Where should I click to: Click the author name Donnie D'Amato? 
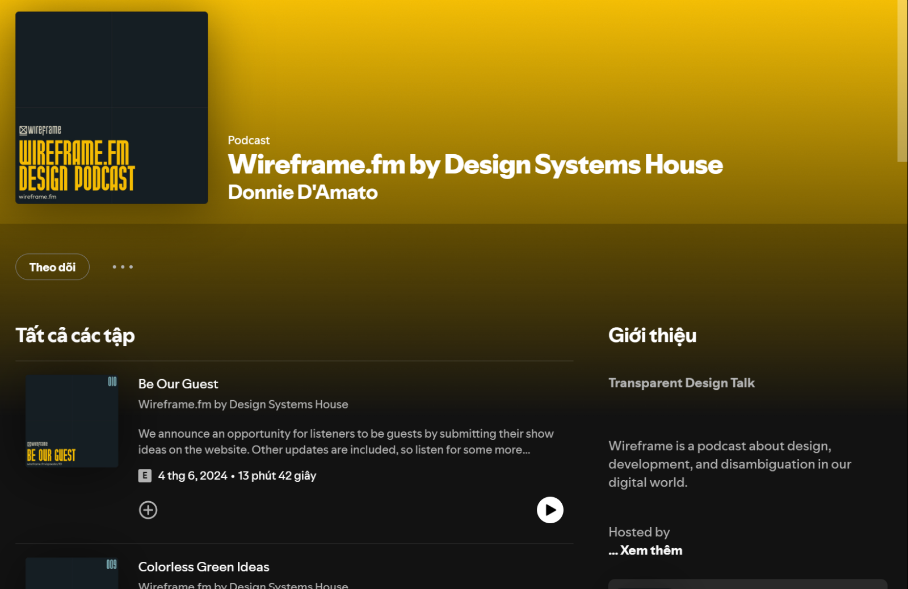click(303, 192)
